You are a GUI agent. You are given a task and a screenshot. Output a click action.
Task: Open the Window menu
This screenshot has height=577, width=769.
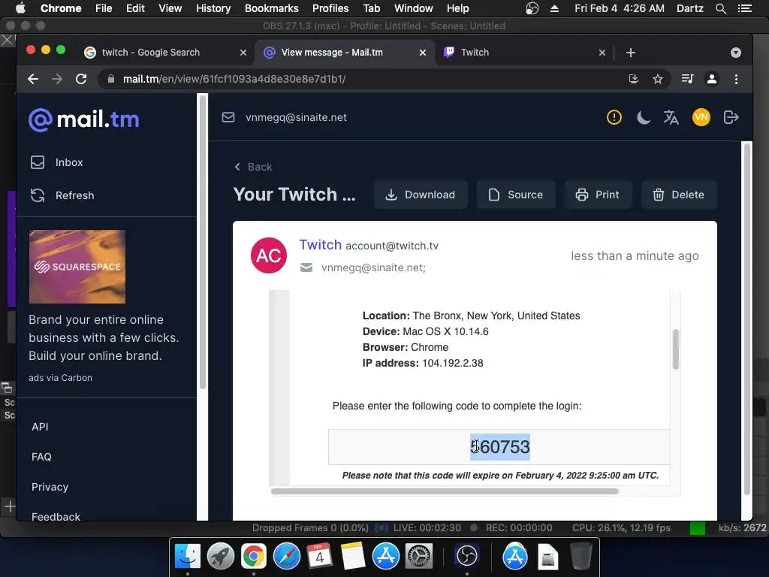coord(414,8)
